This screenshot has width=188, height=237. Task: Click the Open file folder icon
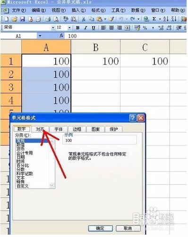pos(14,19)
